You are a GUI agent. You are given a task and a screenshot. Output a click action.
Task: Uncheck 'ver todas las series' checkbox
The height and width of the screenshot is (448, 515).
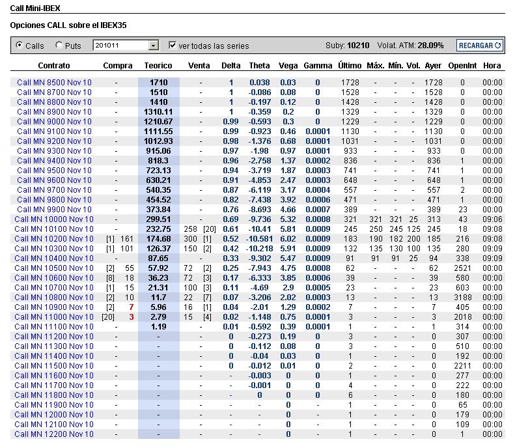tap(173, 45)
